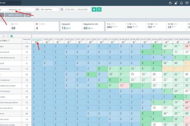Screen dimensions: 190x126
Task: Click position 22 in the 15.06.2020 column
Action: coord(176,124)
